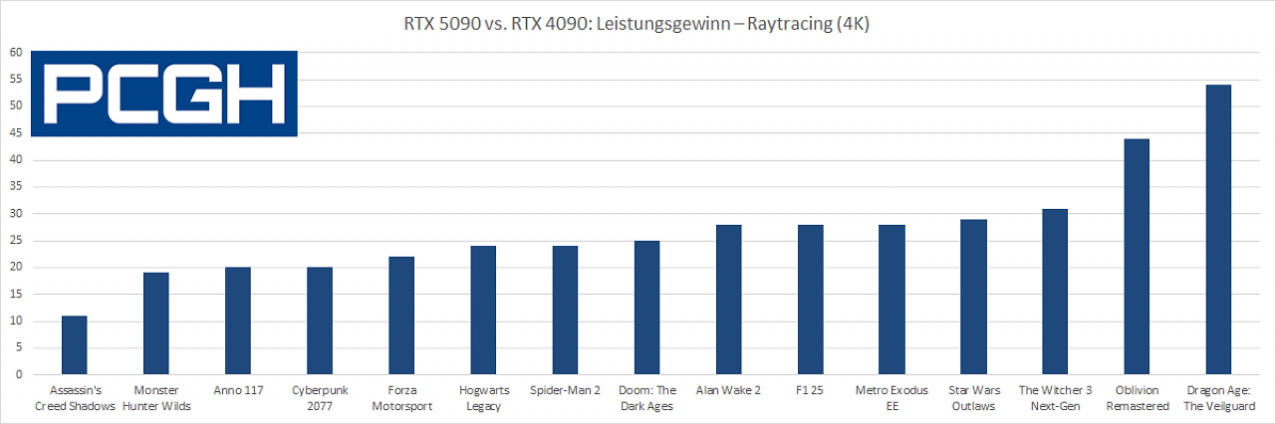Select the Metro Exodus EE bar
The width and height of the screenshot is (1275, 424).
pos(892,300)
